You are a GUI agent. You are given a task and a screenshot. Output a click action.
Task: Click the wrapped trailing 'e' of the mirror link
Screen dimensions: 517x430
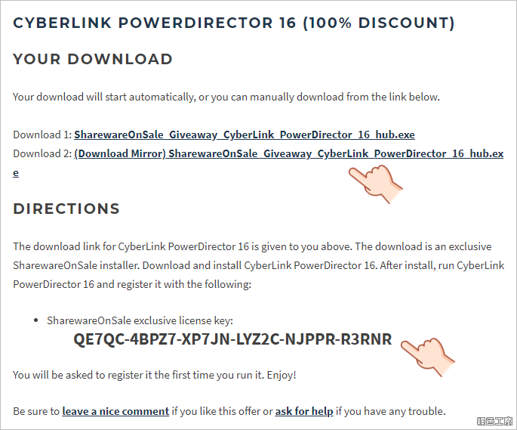tap(16, 173)
